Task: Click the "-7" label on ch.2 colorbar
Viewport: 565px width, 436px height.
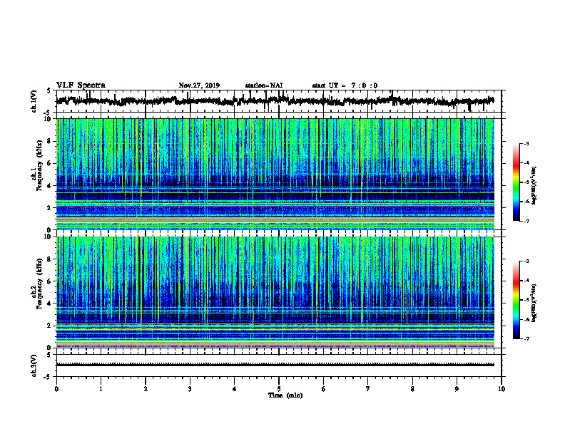Action: (526, 338)
